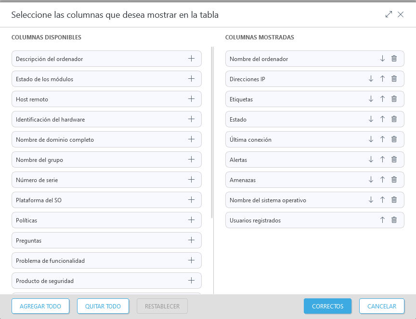The image size is (416, 319).
Task: Click plus icon for Host remoto
Action: (191, 99)
